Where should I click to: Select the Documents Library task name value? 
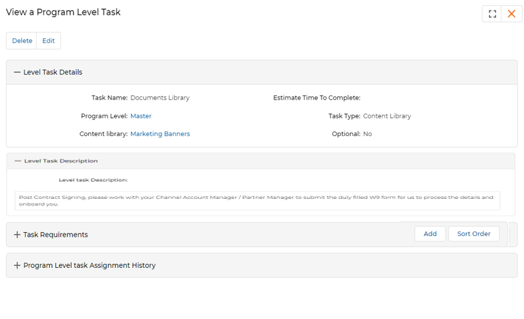pyautogui.click(x=160, y=97)
